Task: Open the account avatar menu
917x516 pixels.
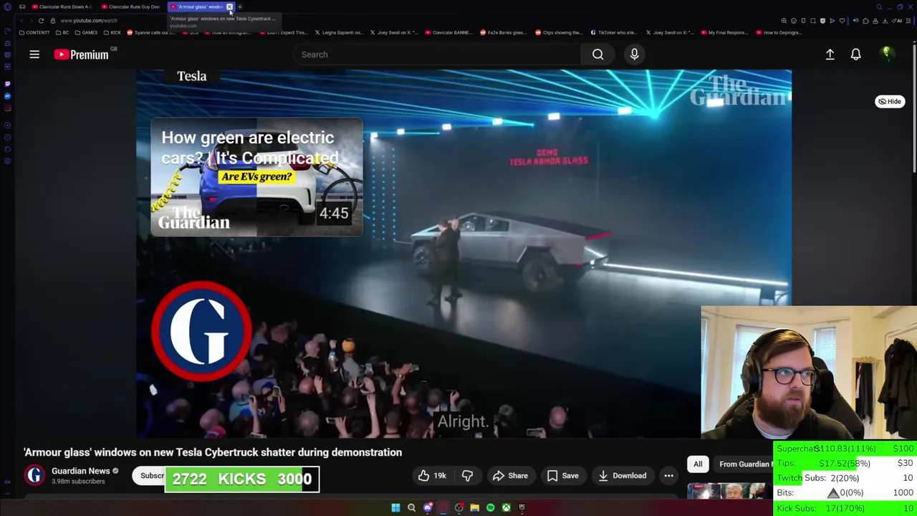Action: (887, 54)
